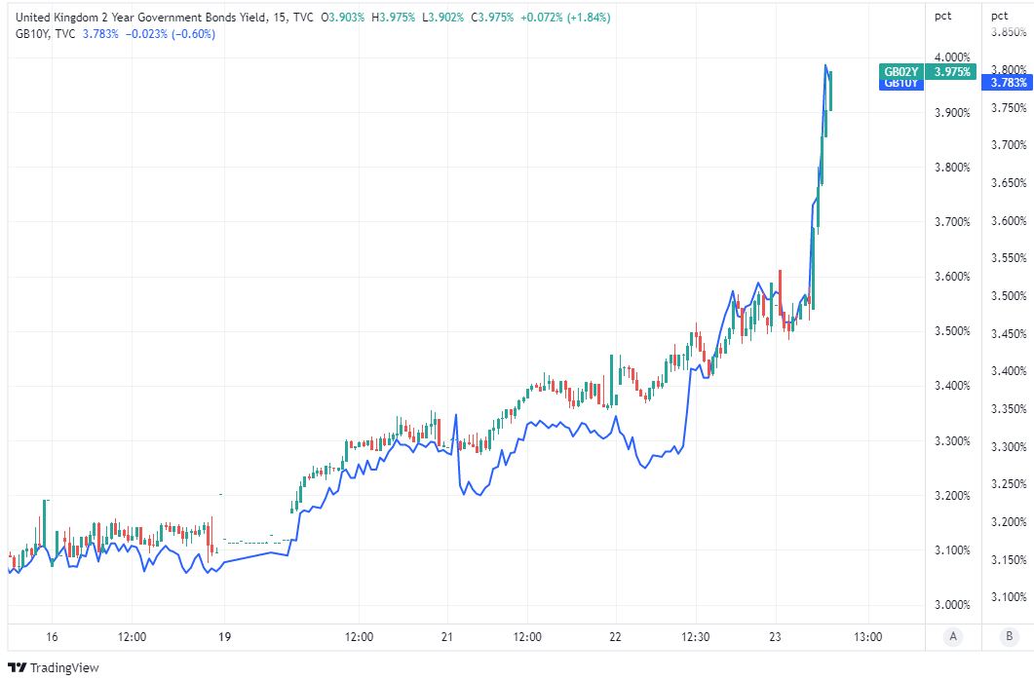Toggle the B scale button

point(1009,636)
